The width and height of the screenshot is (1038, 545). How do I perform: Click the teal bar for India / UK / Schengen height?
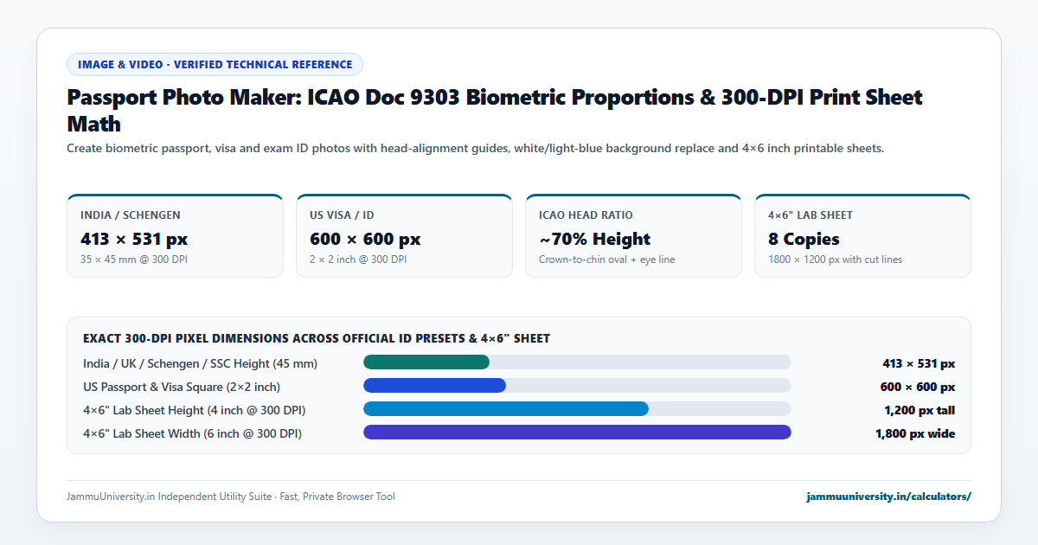(426, 362)
